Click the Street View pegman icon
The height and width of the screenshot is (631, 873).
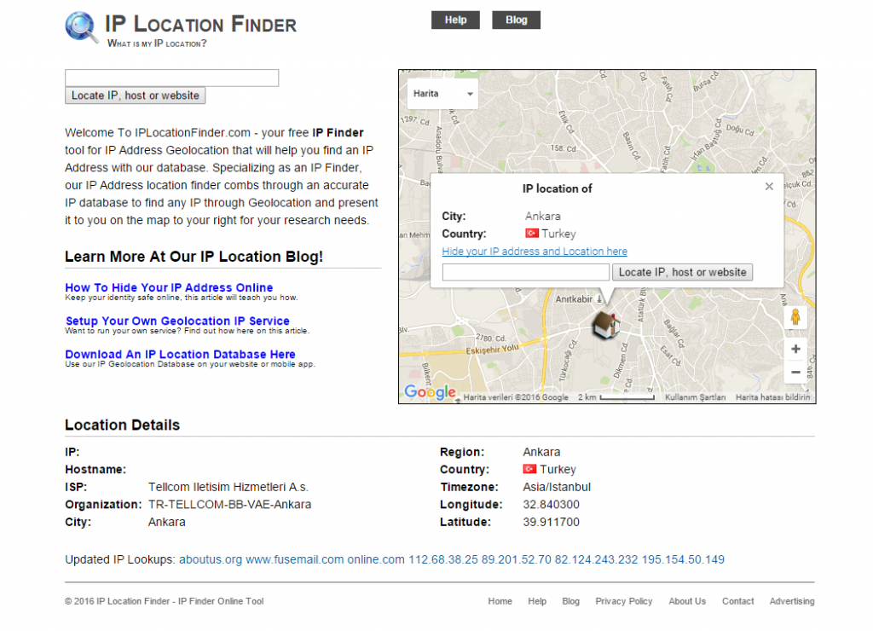[795, 318]
